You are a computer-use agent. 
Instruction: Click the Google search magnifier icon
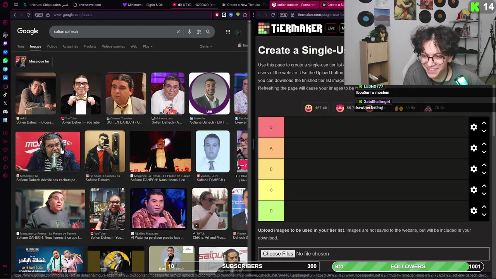pos(208,31)
